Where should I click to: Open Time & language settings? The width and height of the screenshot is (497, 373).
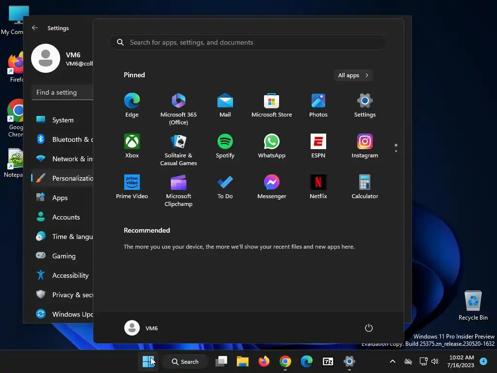(x=63, y=237)
